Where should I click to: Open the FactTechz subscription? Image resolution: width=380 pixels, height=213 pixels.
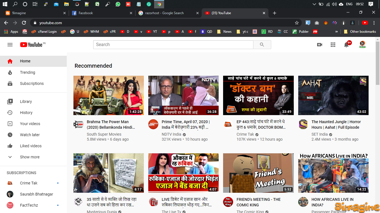[33, 205]
